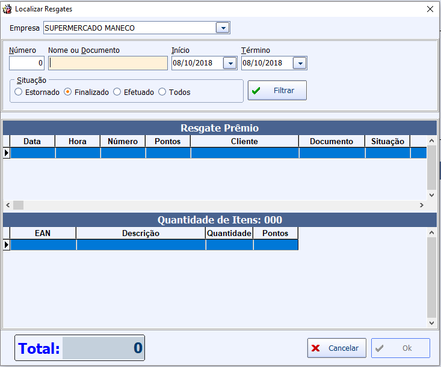
Task: Click the Descrição column header
Action: click(x=140, y=233)
